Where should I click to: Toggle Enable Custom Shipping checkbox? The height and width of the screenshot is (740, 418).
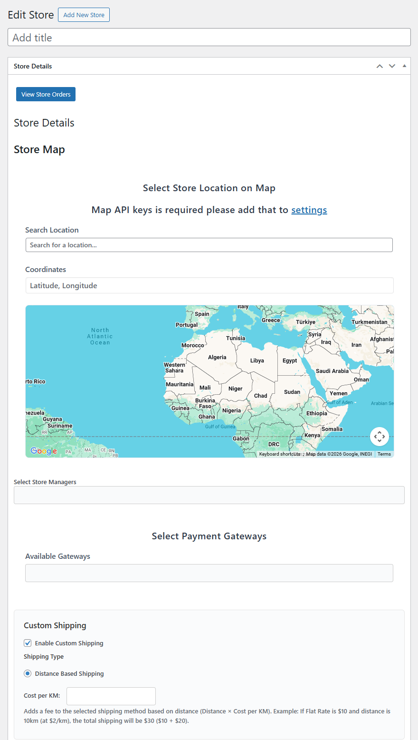[x=28, y=643]
